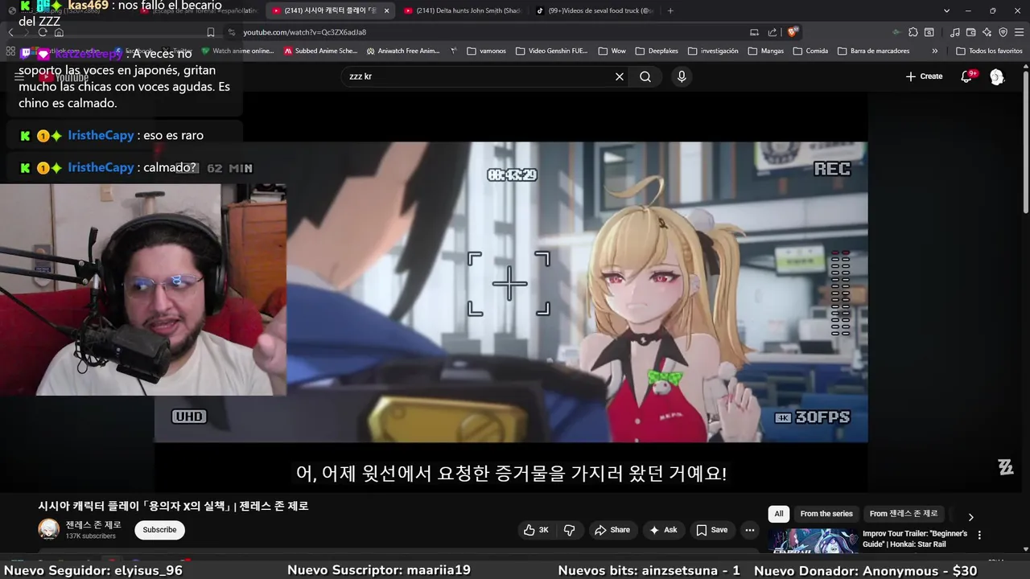This screenshot has width=1030, height=579.
Task: Open Subbed Anime Schedule bookmark
Action: [x=319, y=51]
